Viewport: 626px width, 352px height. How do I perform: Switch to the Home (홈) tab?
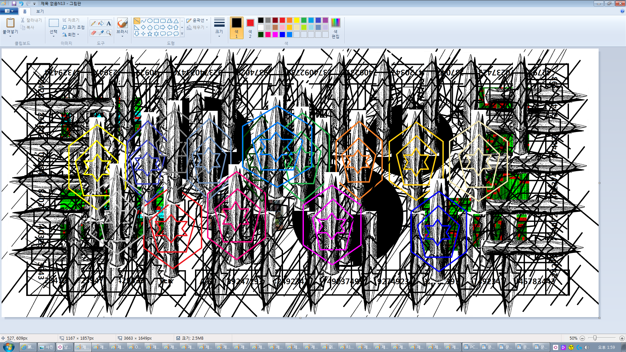25,11
